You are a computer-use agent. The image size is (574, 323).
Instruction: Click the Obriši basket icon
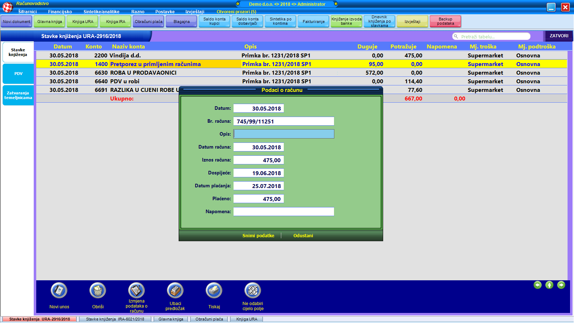(x=98, y=291)
